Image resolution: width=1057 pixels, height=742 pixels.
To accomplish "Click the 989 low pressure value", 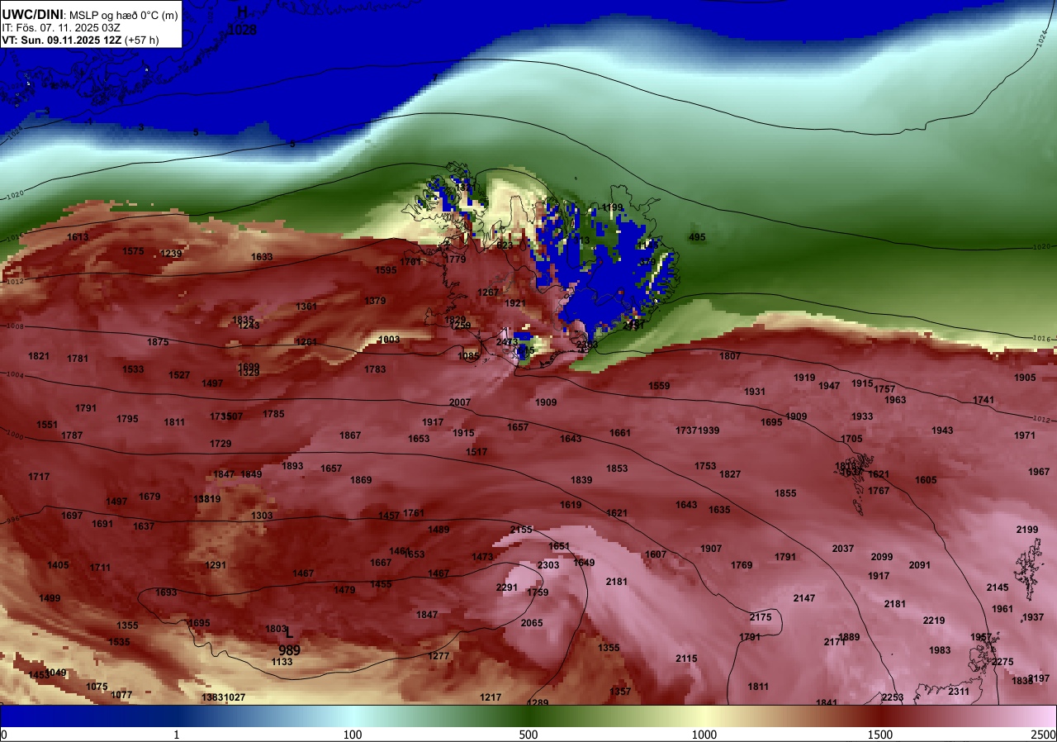I will [x=289, y=651].
